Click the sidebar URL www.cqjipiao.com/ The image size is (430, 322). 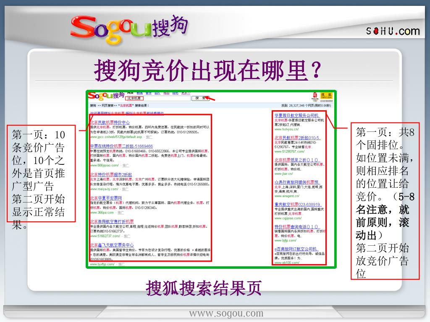tap(288, 218)
